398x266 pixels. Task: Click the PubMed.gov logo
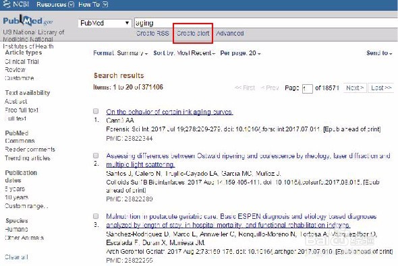click(28, 21)
